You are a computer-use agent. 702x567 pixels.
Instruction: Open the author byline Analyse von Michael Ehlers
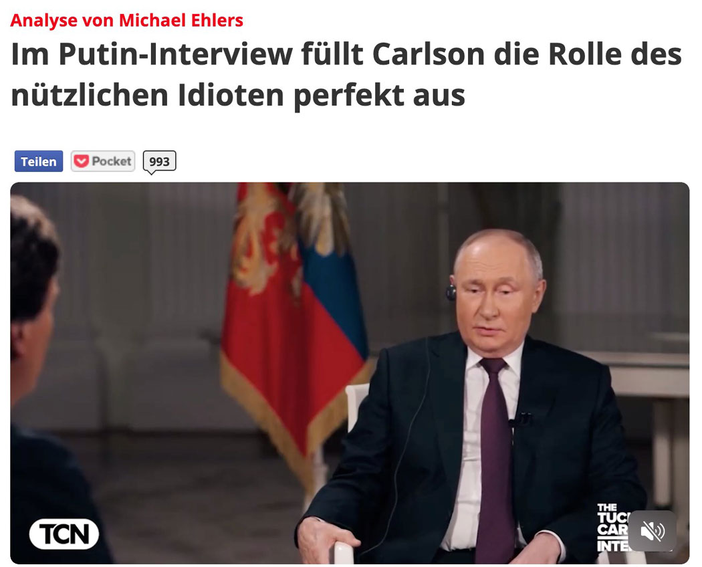click(x=127, y=20)
